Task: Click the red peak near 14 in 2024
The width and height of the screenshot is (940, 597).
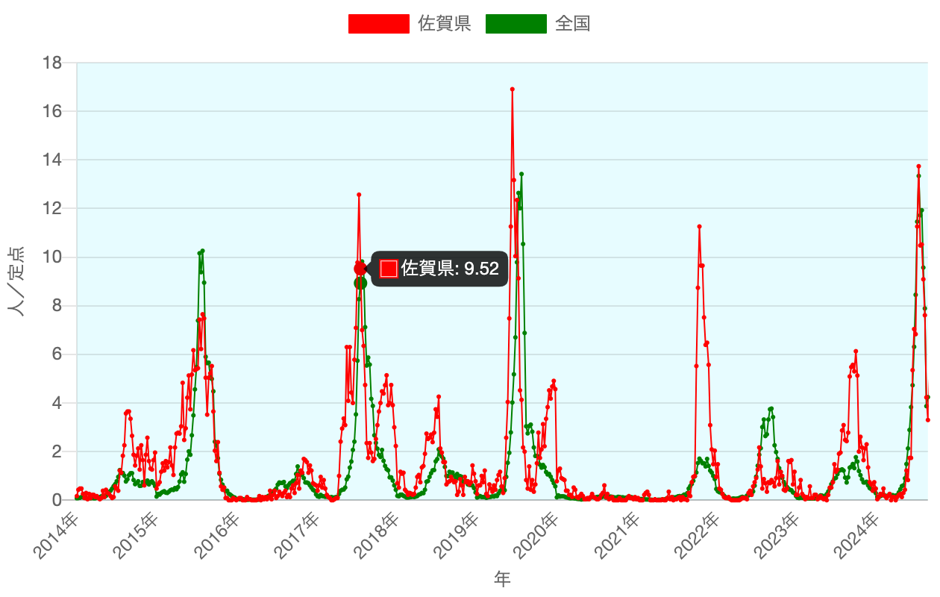Action: pos(918,166)
